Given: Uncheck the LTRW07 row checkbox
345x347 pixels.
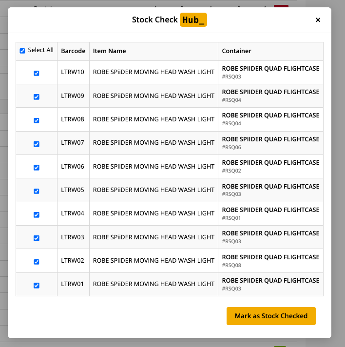Looking at the screenshot, I should pos(37,144).
